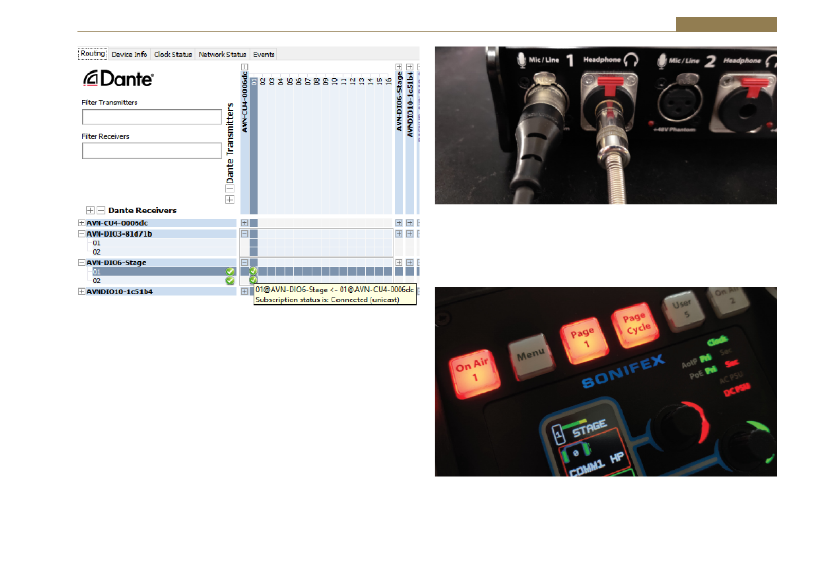Collapse the AVN-DIO3-81d71b receiver tree node

tap(81, 233)
